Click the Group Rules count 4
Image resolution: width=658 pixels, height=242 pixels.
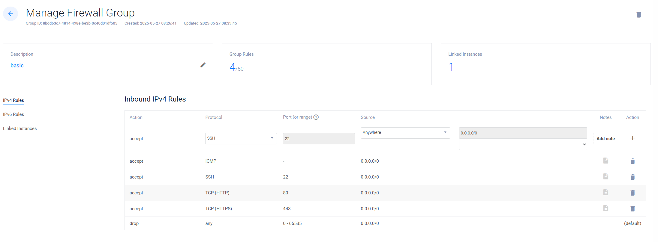[233, 67]
